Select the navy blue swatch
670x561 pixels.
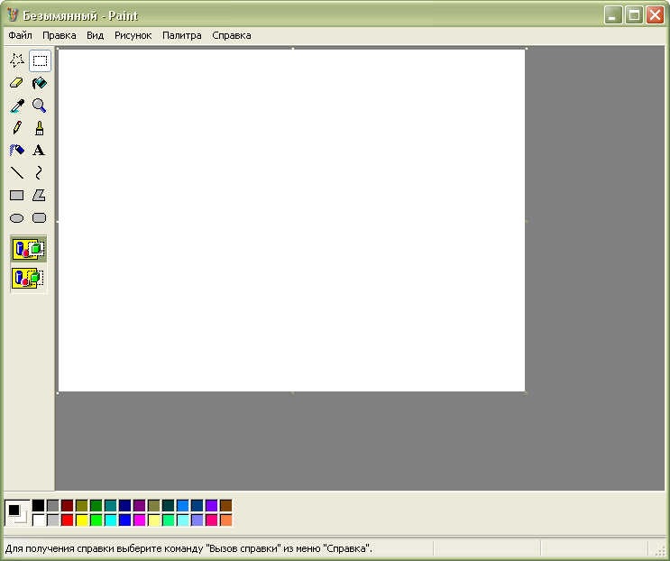(124, 505)
